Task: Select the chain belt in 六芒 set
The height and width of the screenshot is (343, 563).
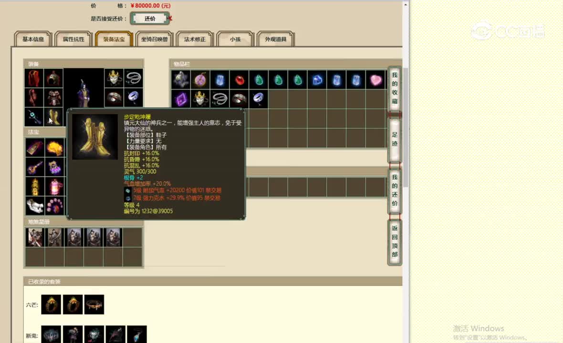Action: [x=94, y=304]
